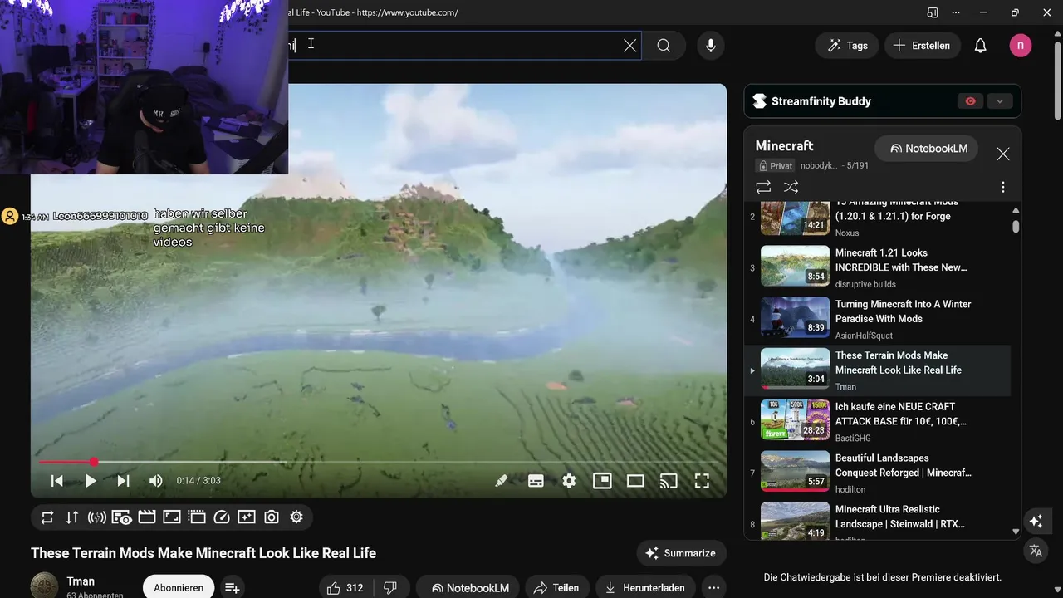Viewport: 1063px width, 598px height.
Task: Toggle loop button in enhancer toolbar
Action: pos(47,517)
